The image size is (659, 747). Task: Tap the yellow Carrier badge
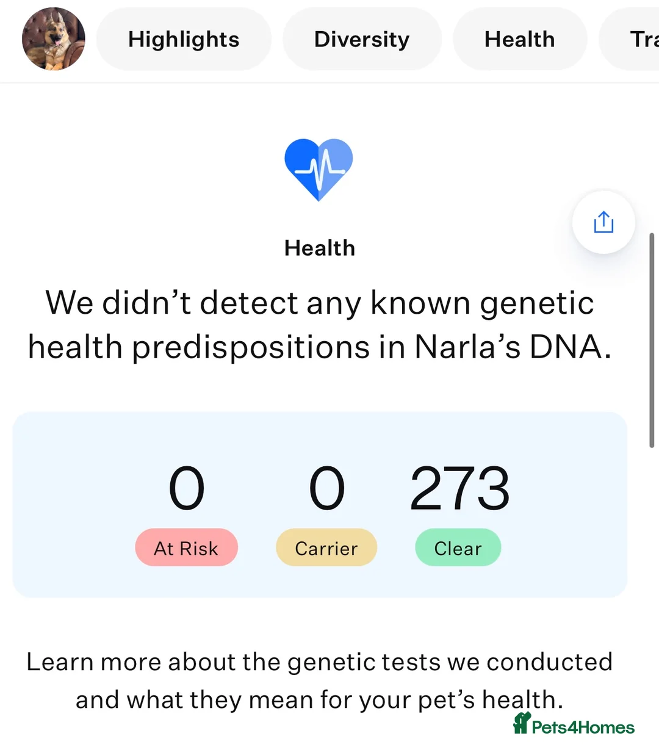pyautogui.click(x=326, y=547)
